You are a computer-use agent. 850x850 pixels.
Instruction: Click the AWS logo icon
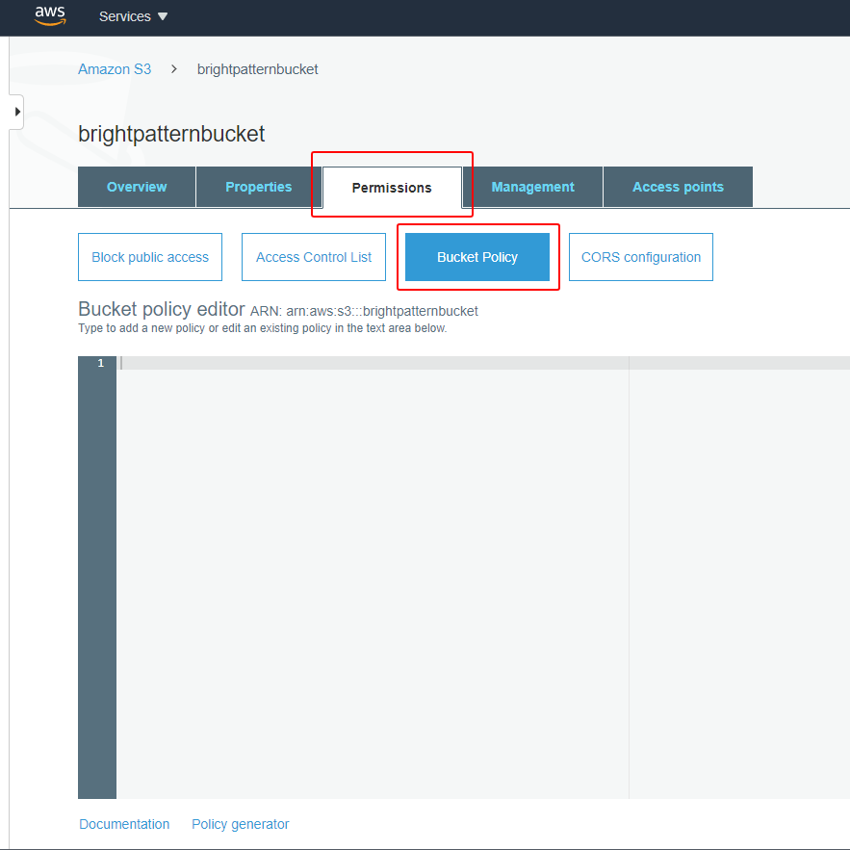(50, 15)
